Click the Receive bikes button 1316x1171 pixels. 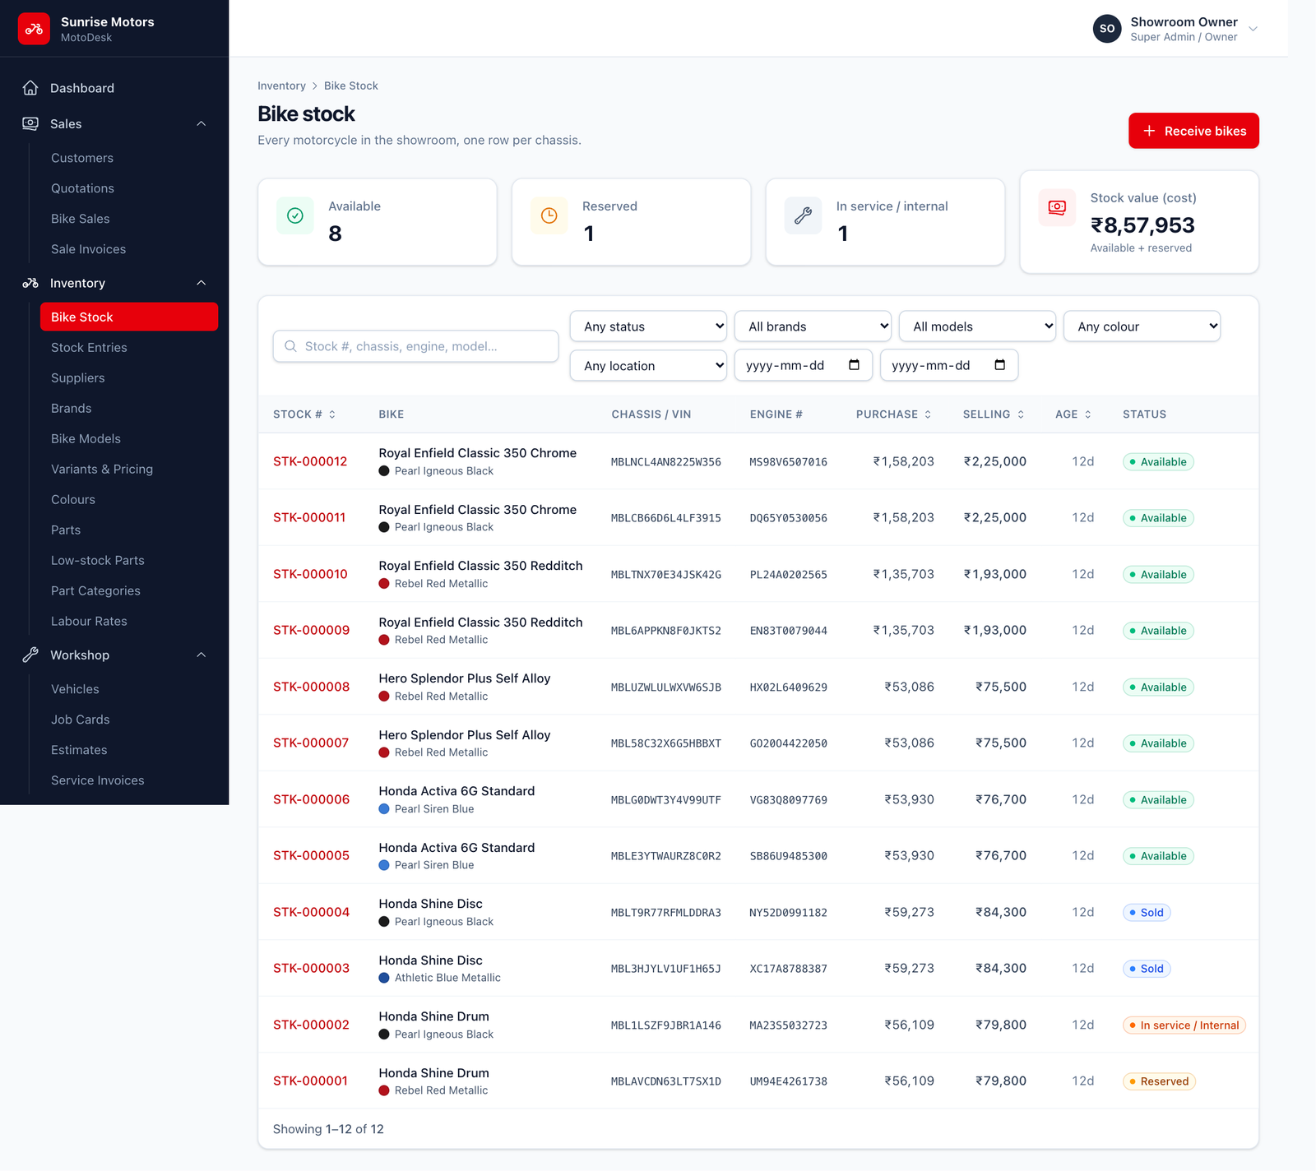[1193, 131]
